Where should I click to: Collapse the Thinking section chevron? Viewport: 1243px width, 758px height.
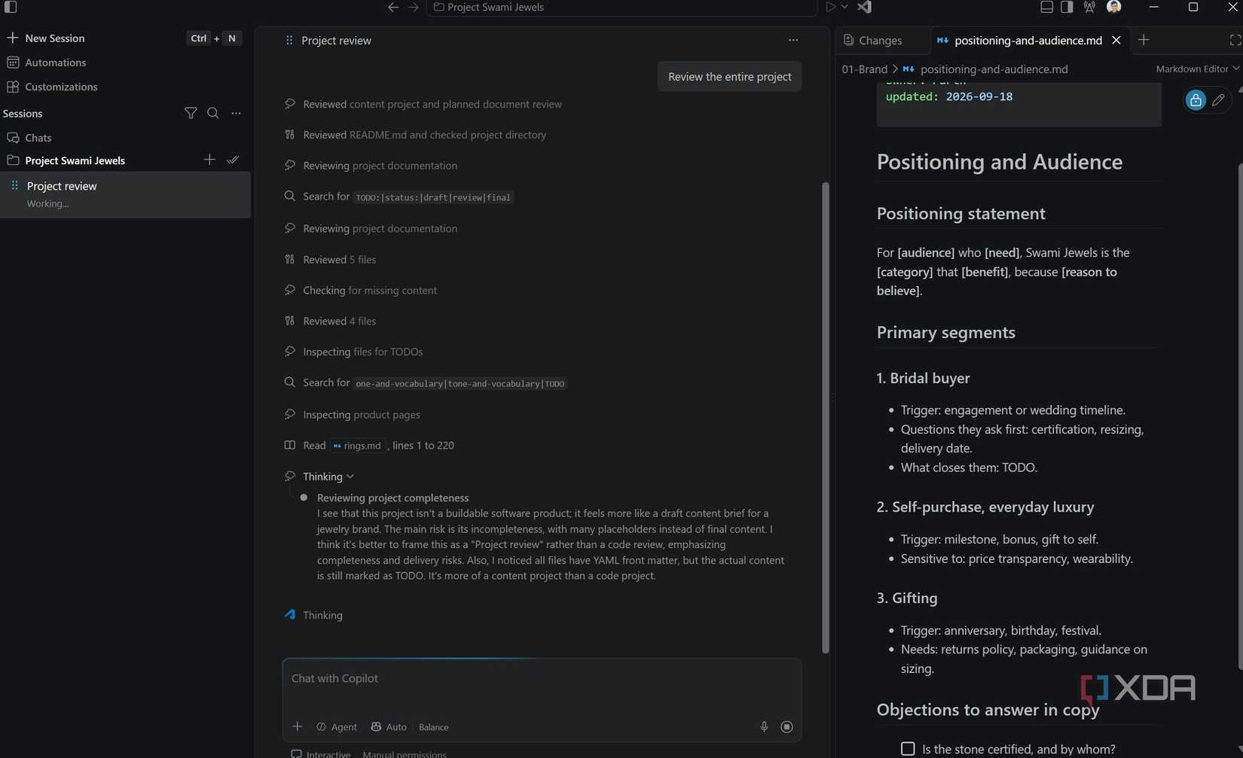pyautogui.click(x=350, y=476)
